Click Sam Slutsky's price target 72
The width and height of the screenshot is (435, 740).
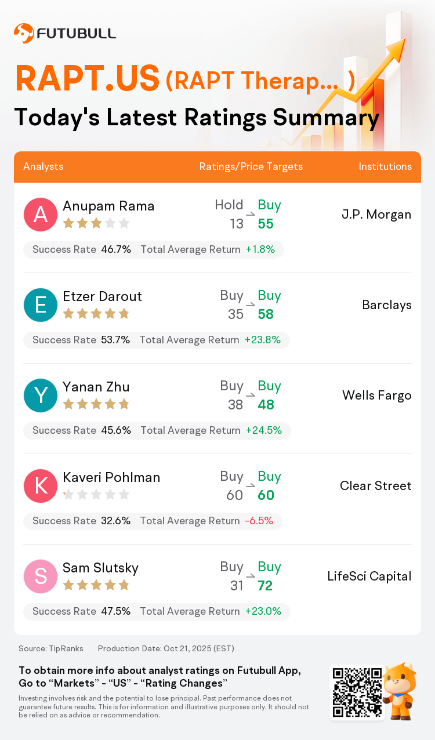265,586
